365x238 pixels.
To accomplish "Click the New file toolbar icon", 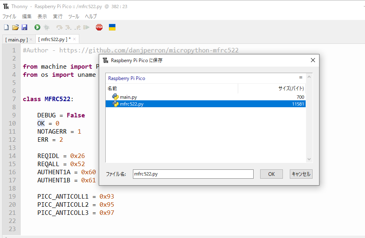I will coord(6,28).
